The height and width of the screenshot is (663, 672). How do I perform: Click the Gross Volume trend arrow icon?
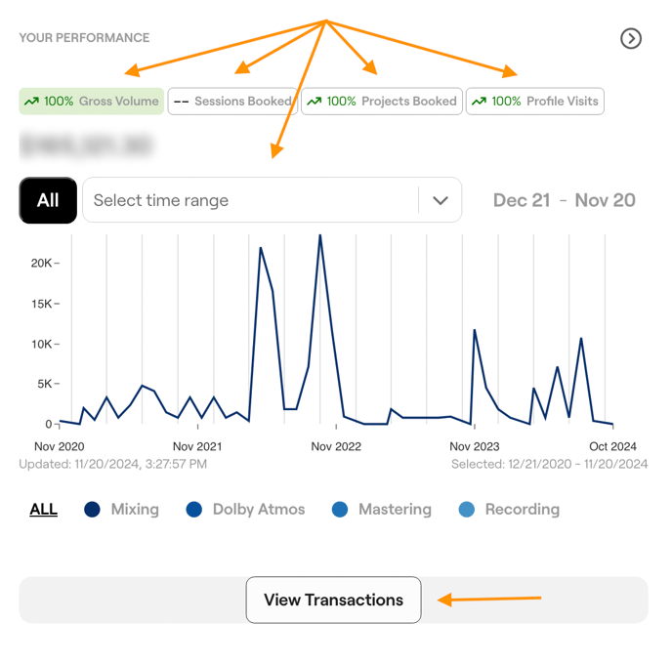coord(31,102)
